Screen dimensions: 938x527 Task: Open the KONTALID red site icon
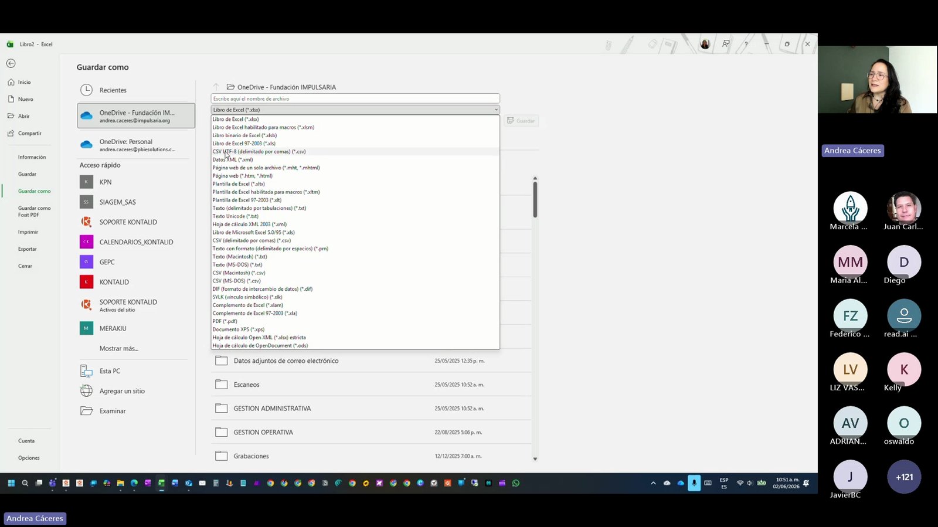86,282
